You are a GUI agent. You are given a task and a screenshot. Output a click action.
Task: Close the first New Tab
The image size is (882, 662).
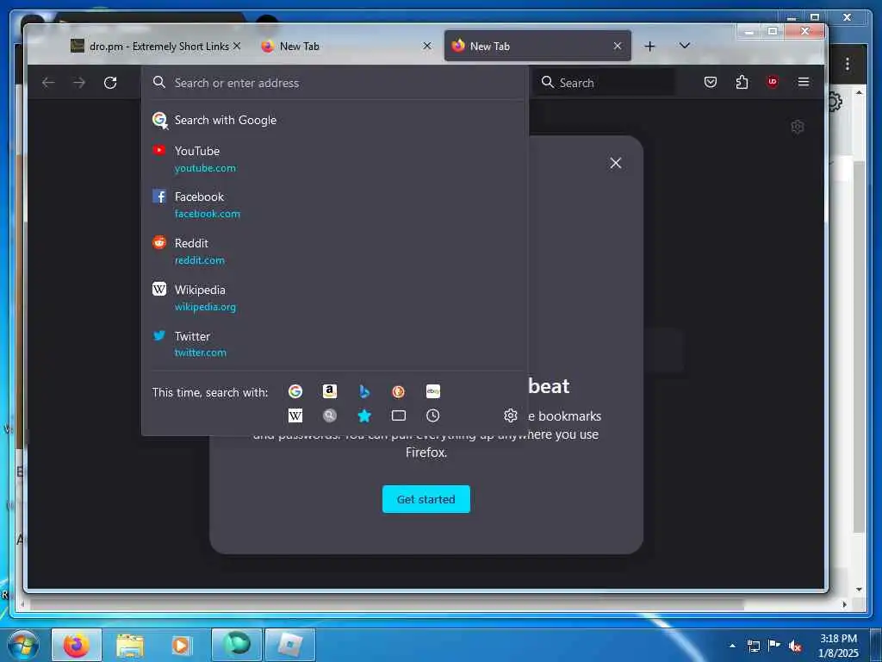click(x=427, y=46)
